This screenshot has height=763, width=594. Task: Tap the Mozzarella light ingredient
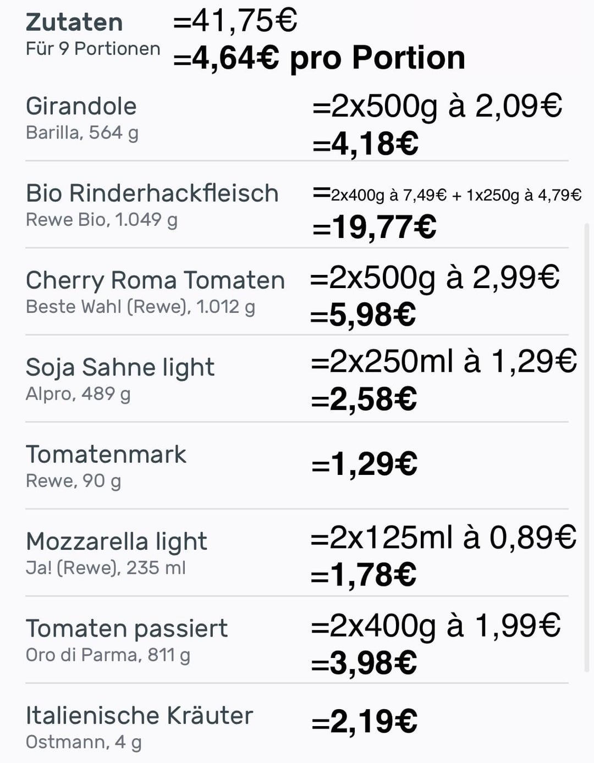117,541
